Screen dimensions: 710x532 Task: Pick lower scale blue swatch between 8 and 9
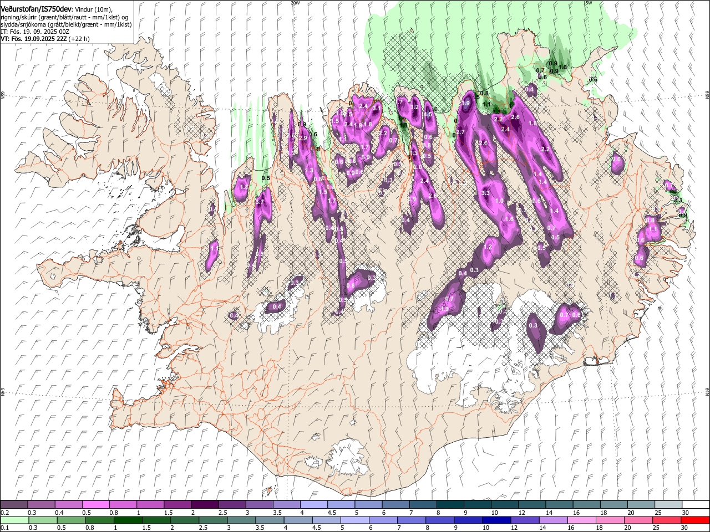point(440,520)
